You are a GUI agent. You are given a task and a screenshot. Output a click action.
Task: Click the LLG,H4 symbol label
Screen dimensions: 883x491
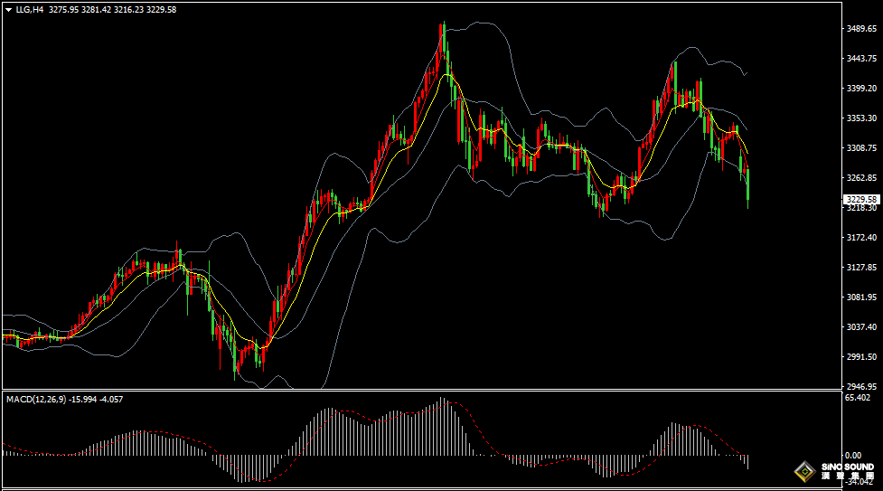tap(30, 9)
